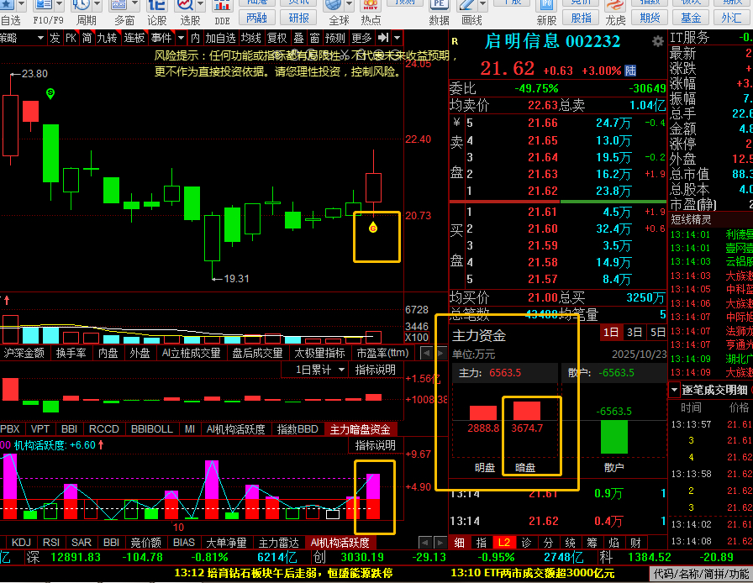Open the 选股 stock screener icon
This screenshot has width=753, height=583.
pos(184,5)
